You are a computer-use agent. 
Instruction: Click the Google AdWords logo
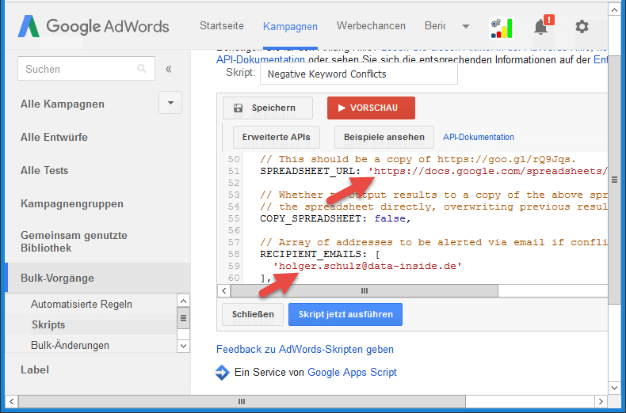coord(94,26)
